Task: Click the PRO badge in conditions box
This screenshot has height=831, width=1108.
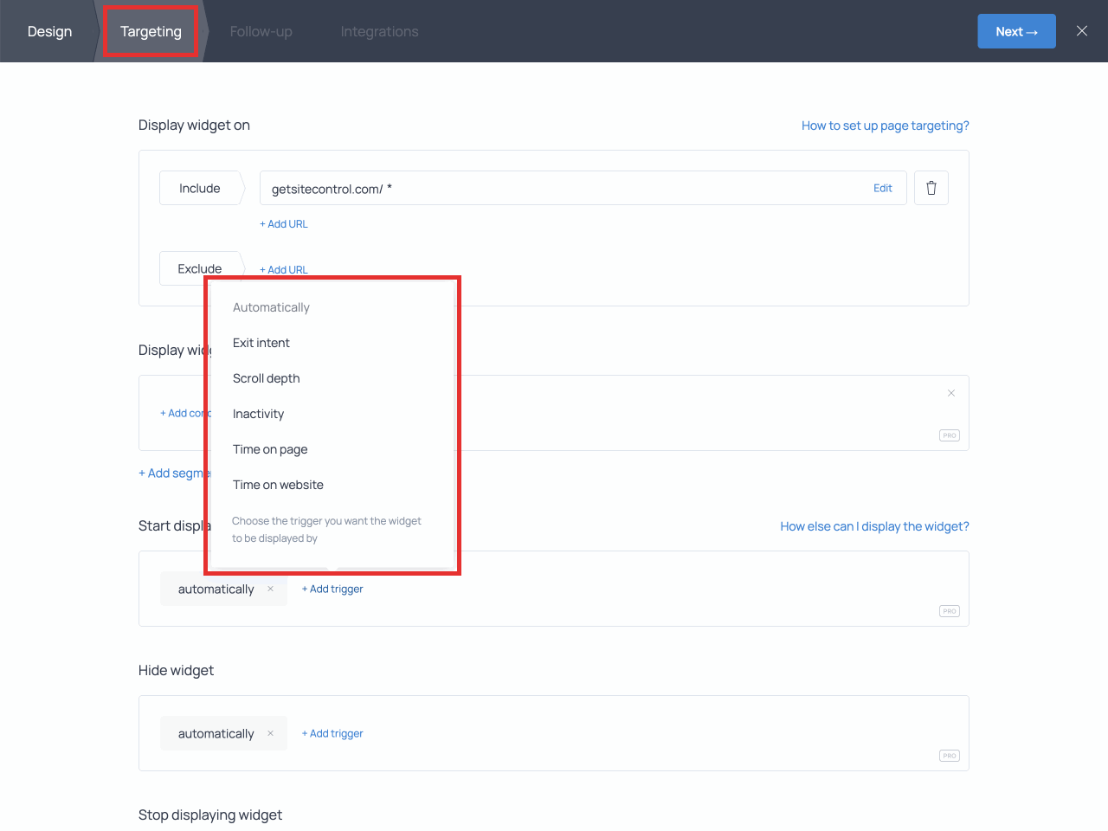Action: [949, 435]
